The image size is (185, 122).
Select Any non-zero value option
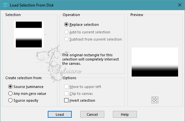point(27,94)
